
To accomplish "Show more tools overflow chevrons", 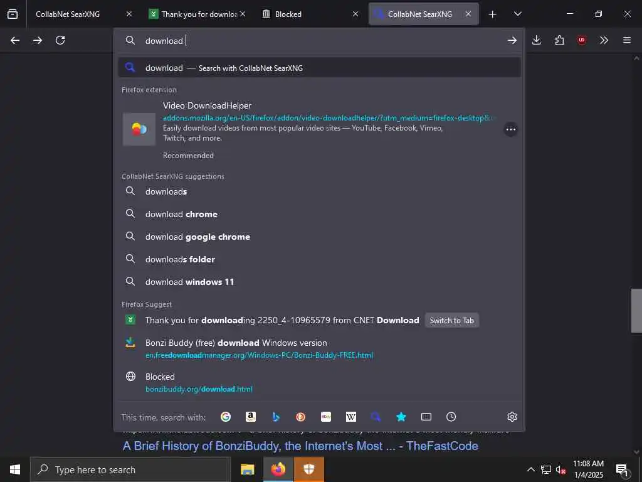I will [604, 40].
